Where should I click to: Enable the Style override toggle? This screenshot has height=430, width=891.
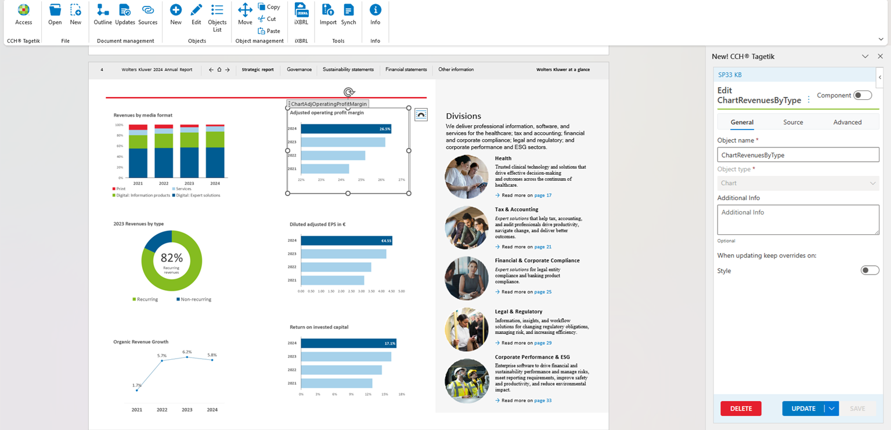tap(870, 270)
